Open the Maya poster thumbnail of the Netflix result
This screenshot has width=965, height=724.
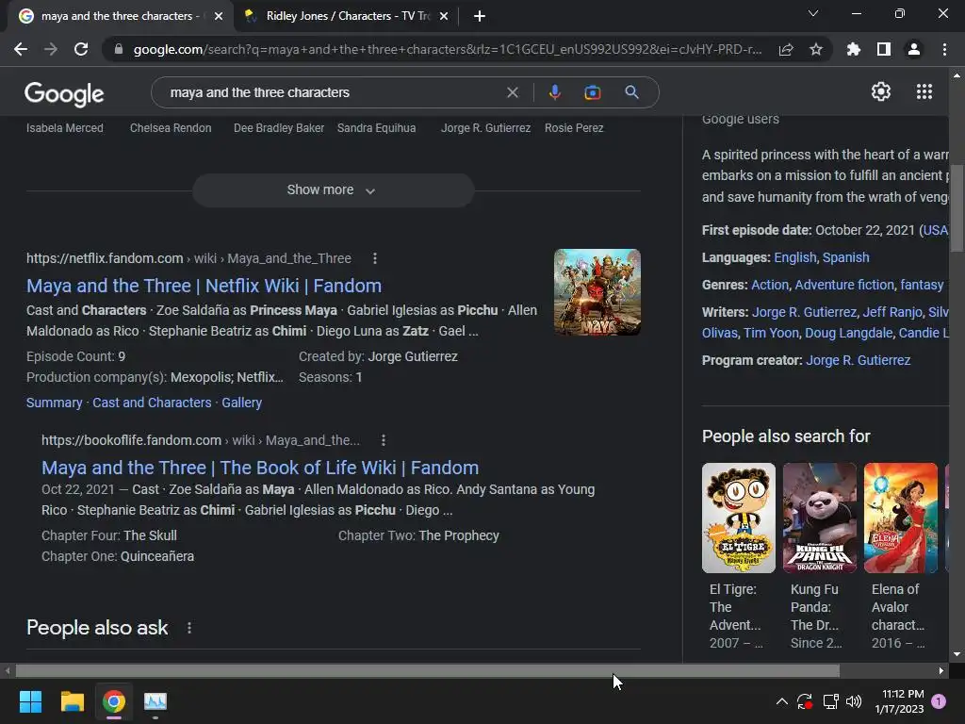(597, 292)
